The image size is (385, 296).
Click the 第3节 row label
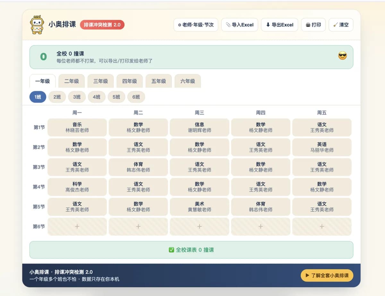click(39, 167)
